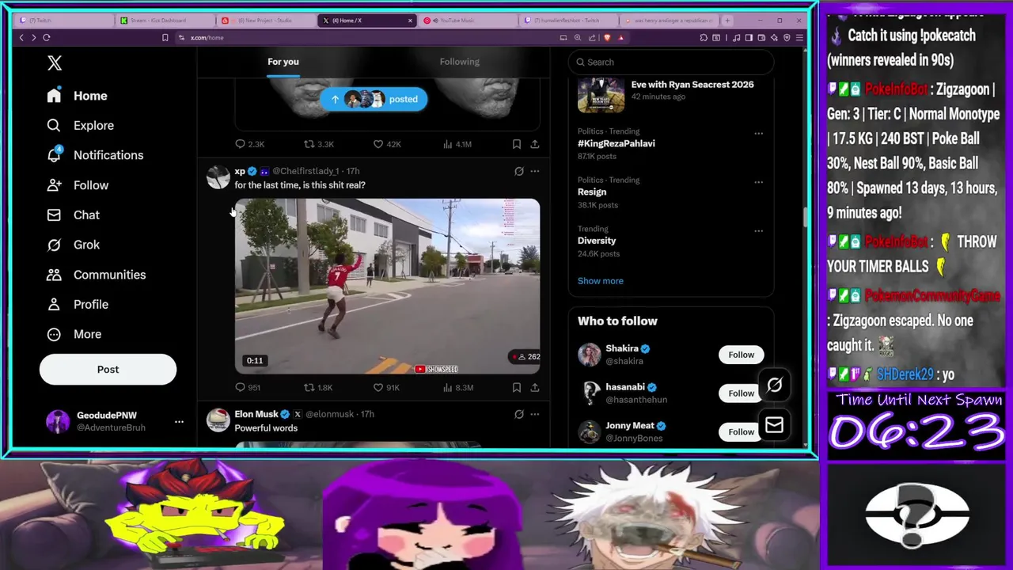Switch to the YouTube Music tab
The image size is (1013, 570).
pos(468,21)
